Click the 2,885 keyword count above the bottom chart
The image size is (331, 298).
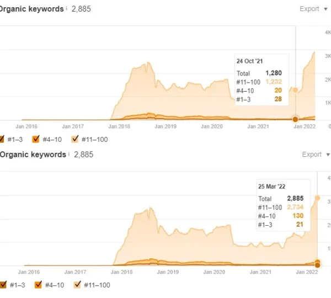tap(84, 155)
